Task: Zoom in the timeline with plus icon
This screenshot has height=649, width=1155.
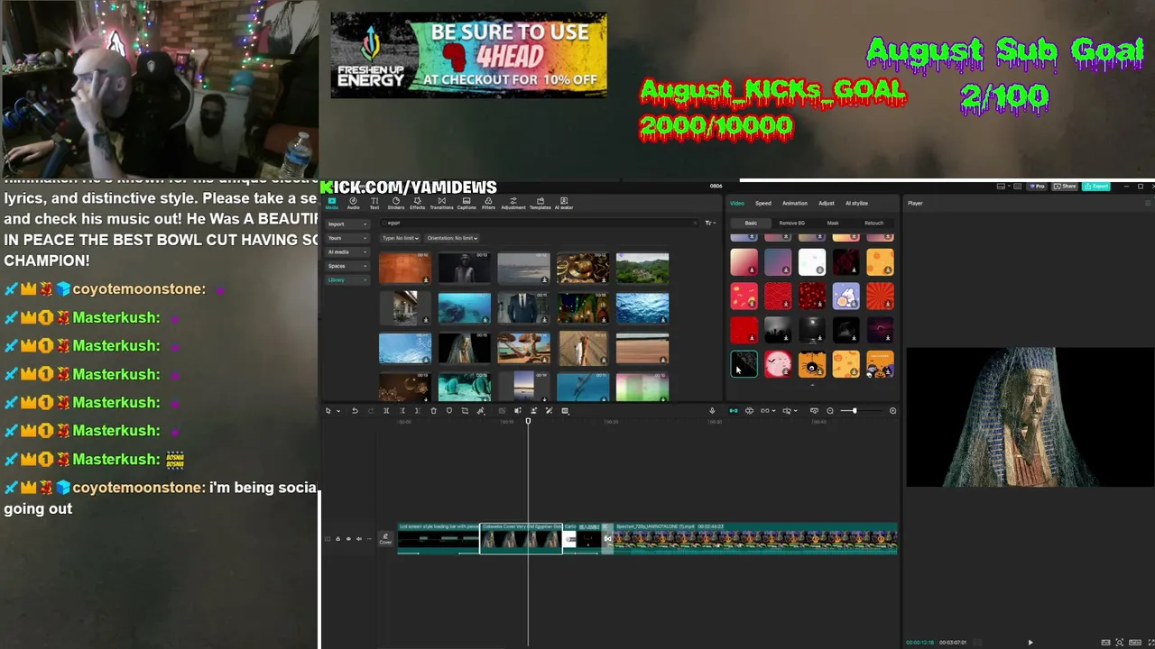Action: [892, 411]
